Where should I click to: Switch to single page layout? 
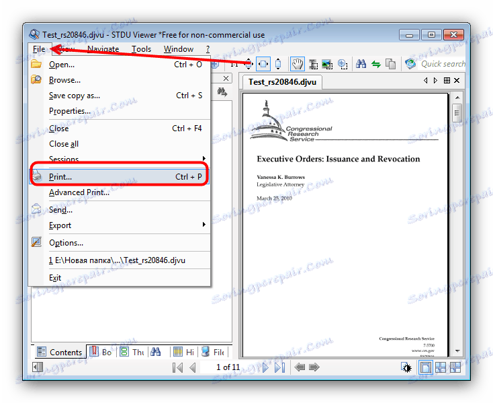pyautogui.click(x=426, y=367)
